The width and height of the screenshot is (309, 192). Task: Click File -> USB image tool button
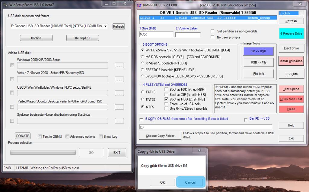[x=258, y=51]
